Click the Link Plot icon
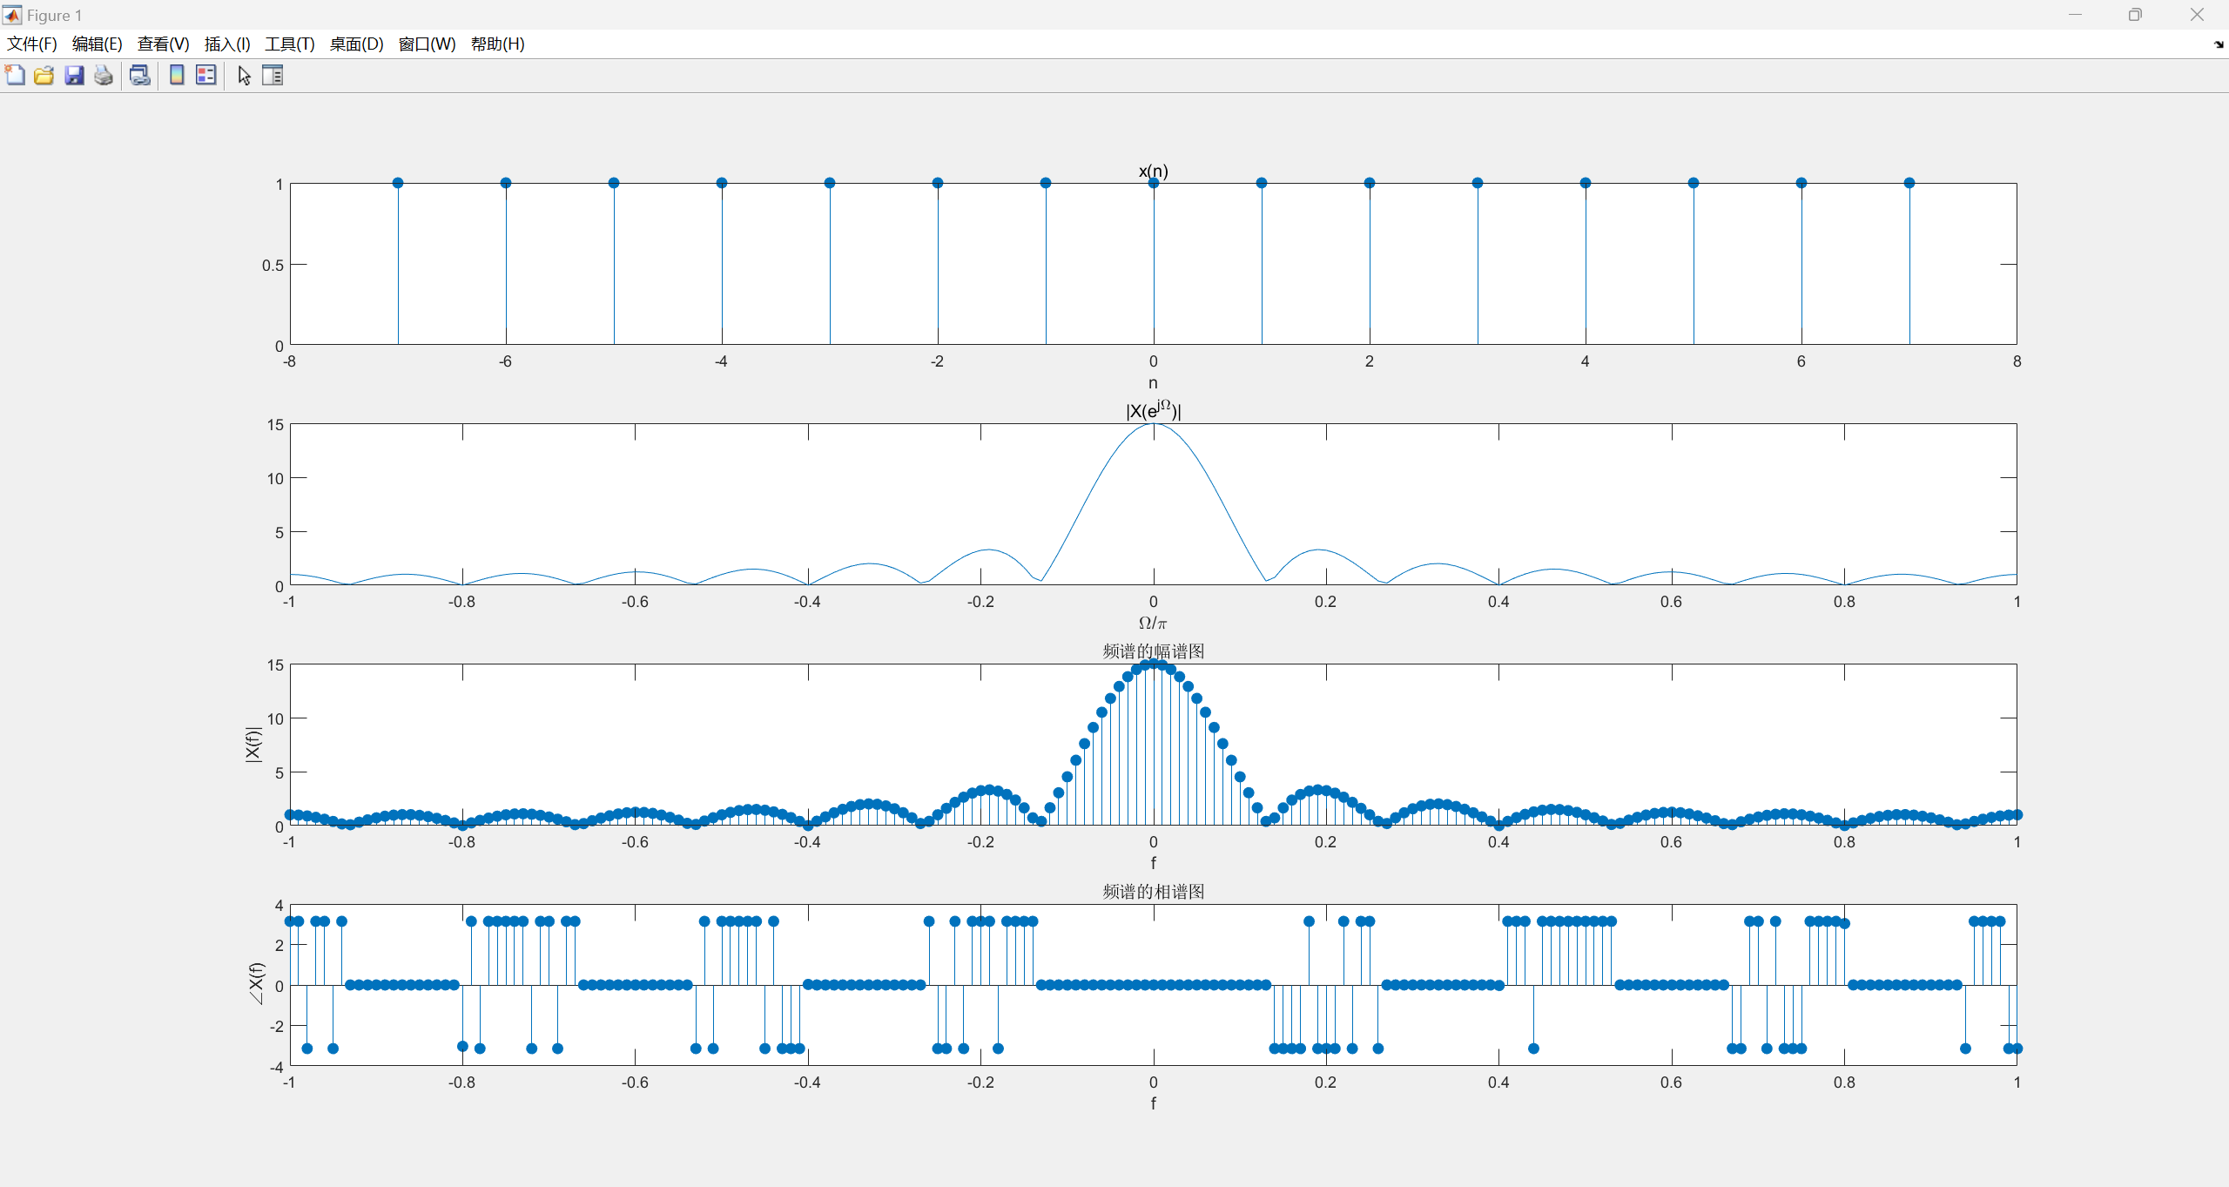The height and width of the screenshot is (1187, 2229). 139,76
